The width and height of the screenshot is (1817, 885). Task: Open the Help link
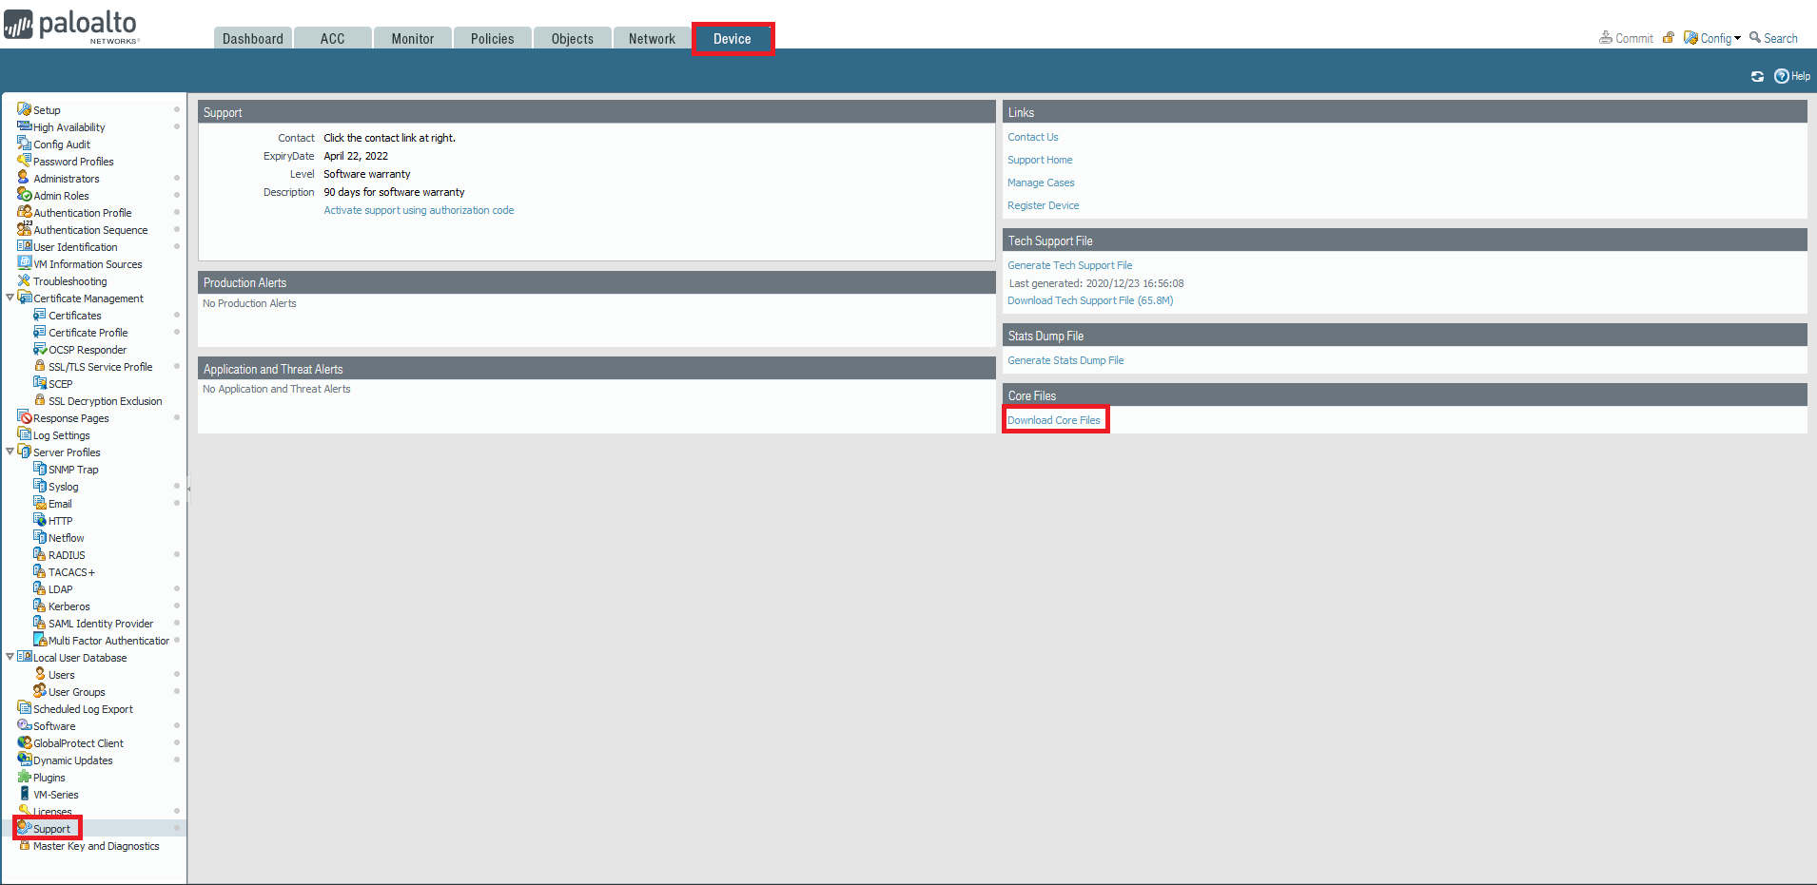point(1792,76)
